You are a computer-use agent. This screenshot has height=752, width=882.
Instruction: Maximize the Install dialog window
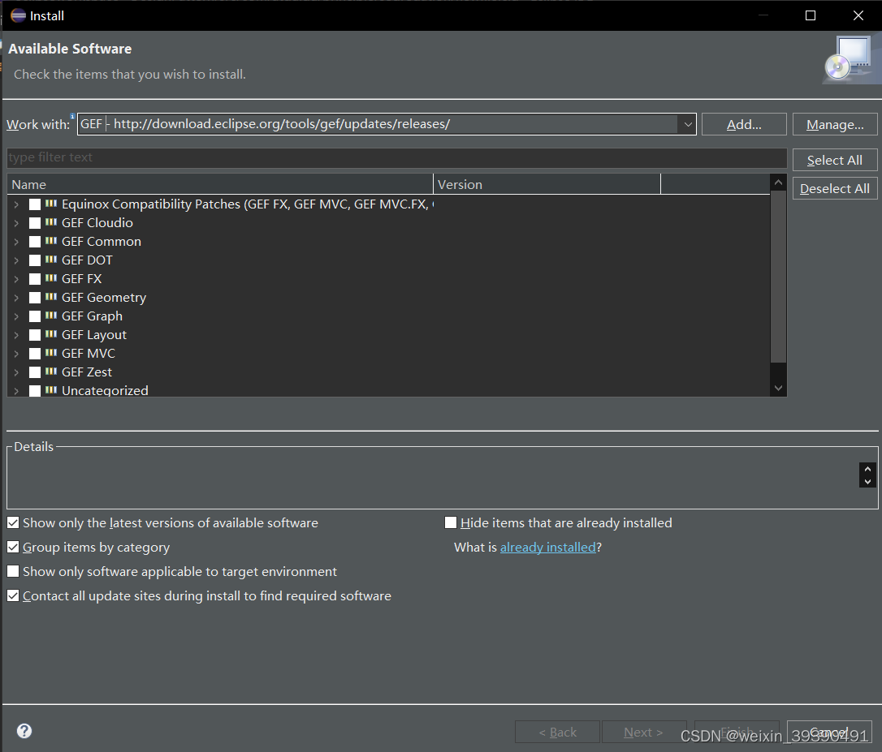point(810,15)
